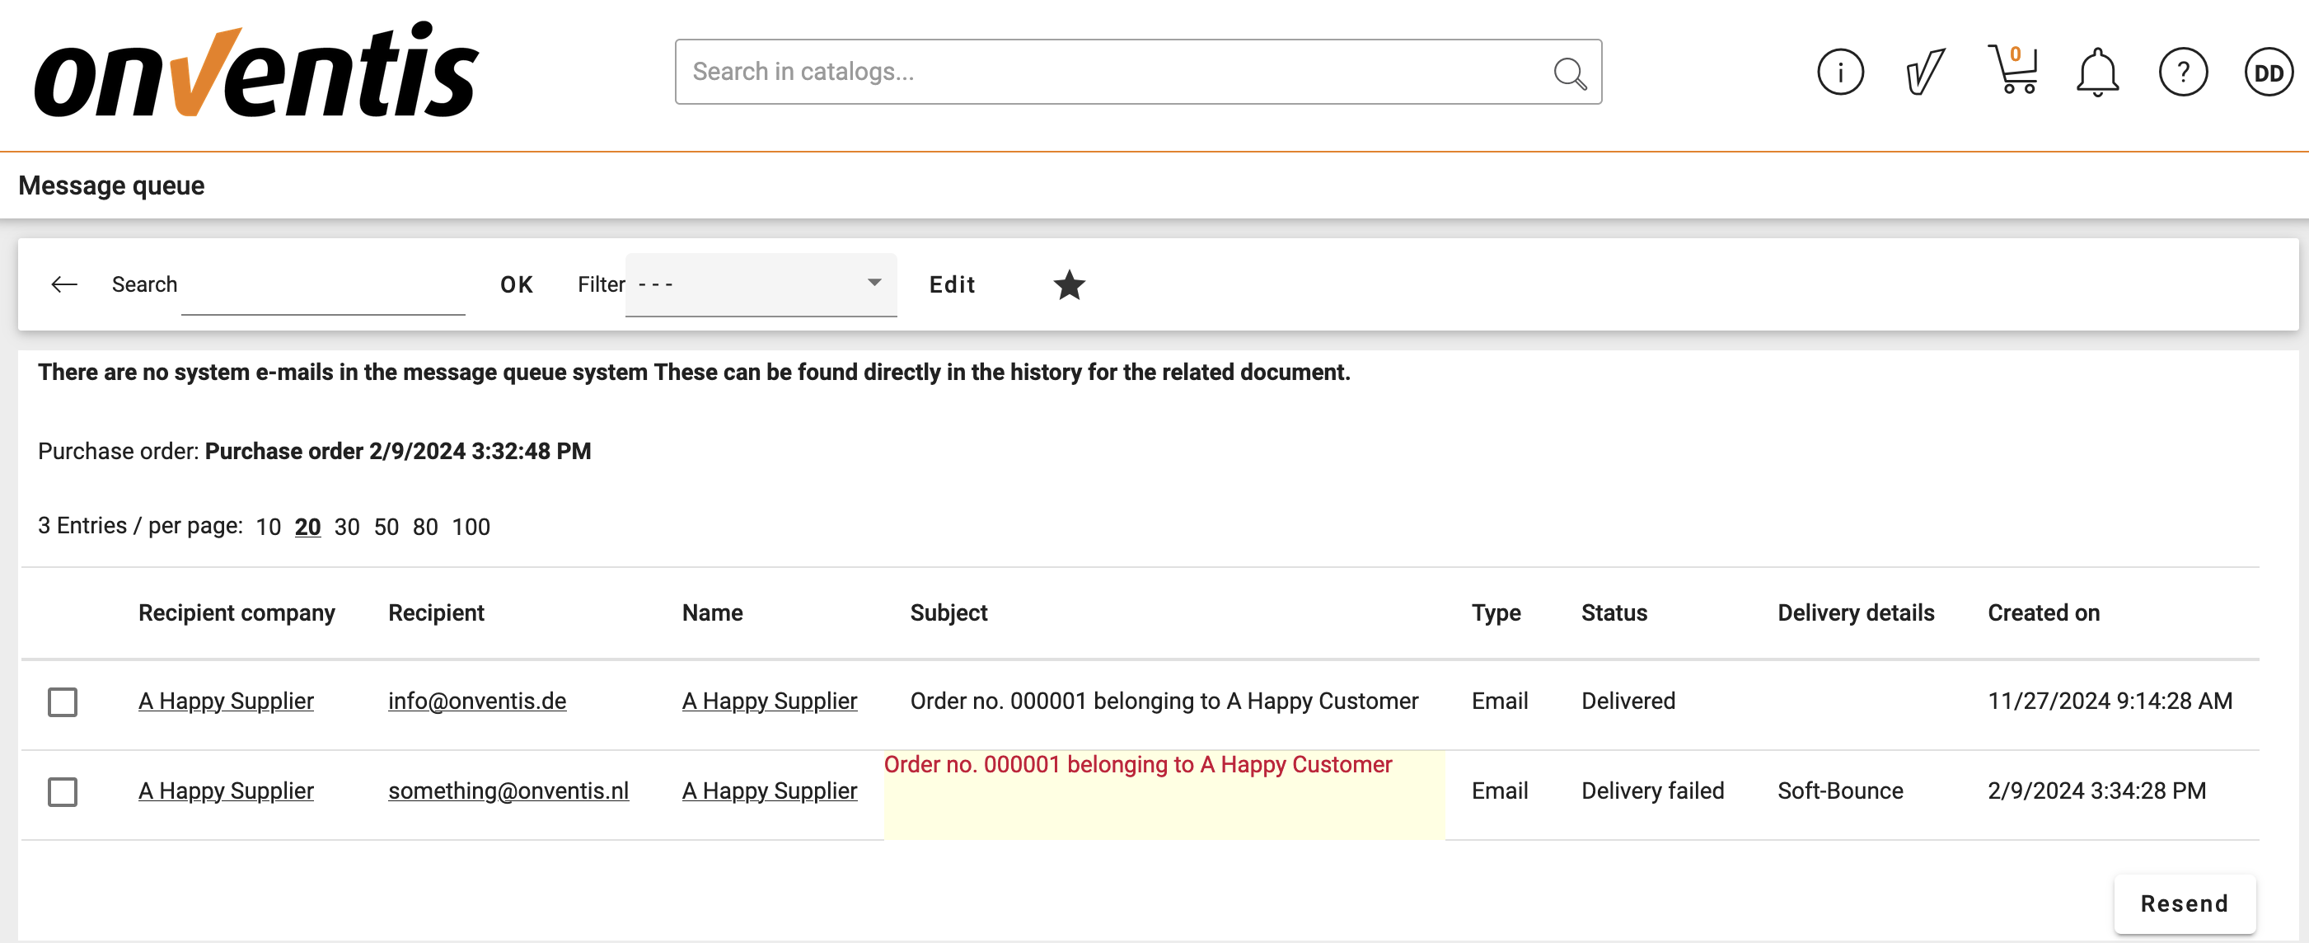Viewport: 2309px width, 943px height.
Task: Open the approvals checkmark icon
Action: click(1924, 72)
